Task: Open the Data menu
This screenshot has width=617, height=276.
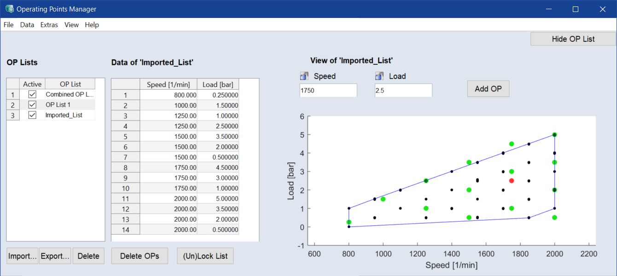Action: click(27, 25)
